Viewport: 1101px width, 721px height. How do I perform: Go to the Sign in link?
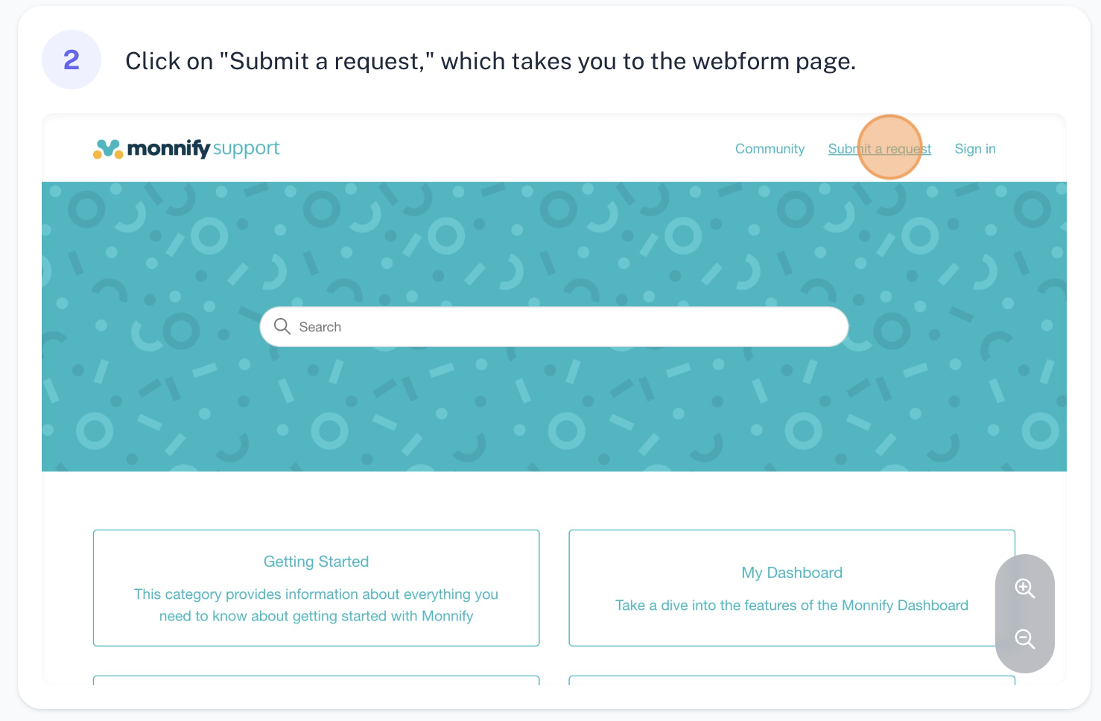pyautogui.click(x=974, y=149)
